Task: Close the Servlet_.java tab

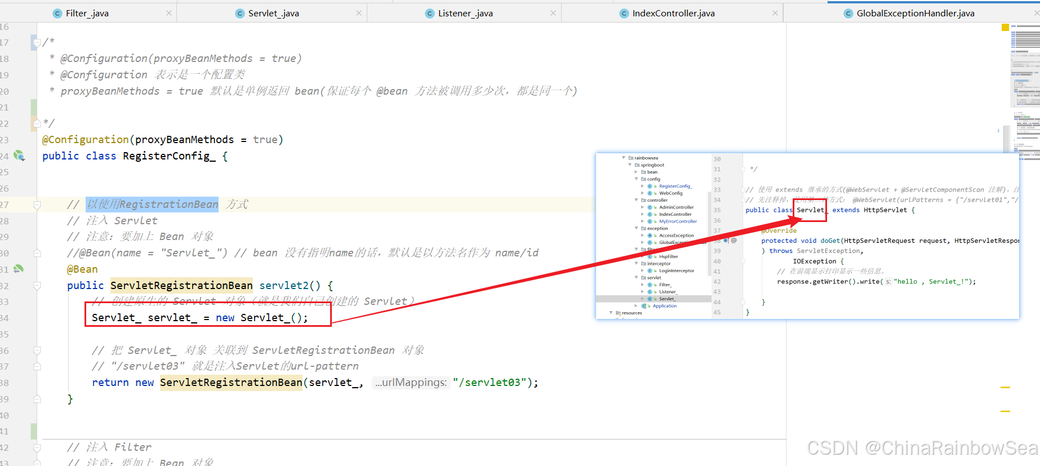Action: [359, 13]
